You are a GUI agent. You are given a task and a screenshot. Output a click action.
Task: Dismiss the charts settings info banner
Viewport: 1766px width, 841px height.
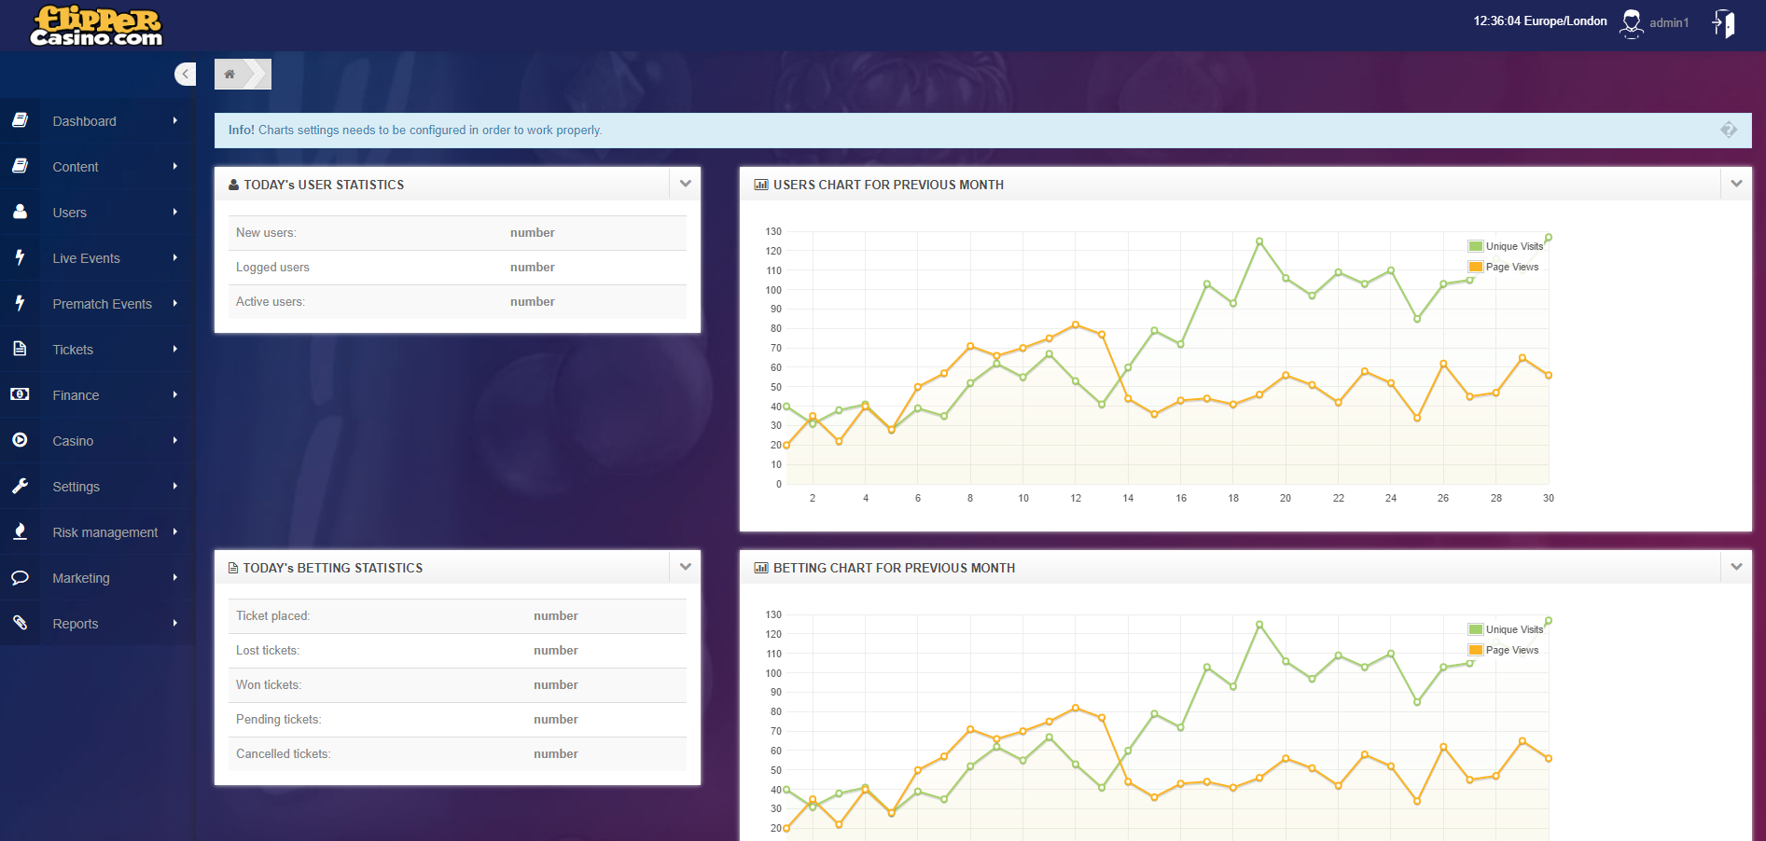point(1728,131)
